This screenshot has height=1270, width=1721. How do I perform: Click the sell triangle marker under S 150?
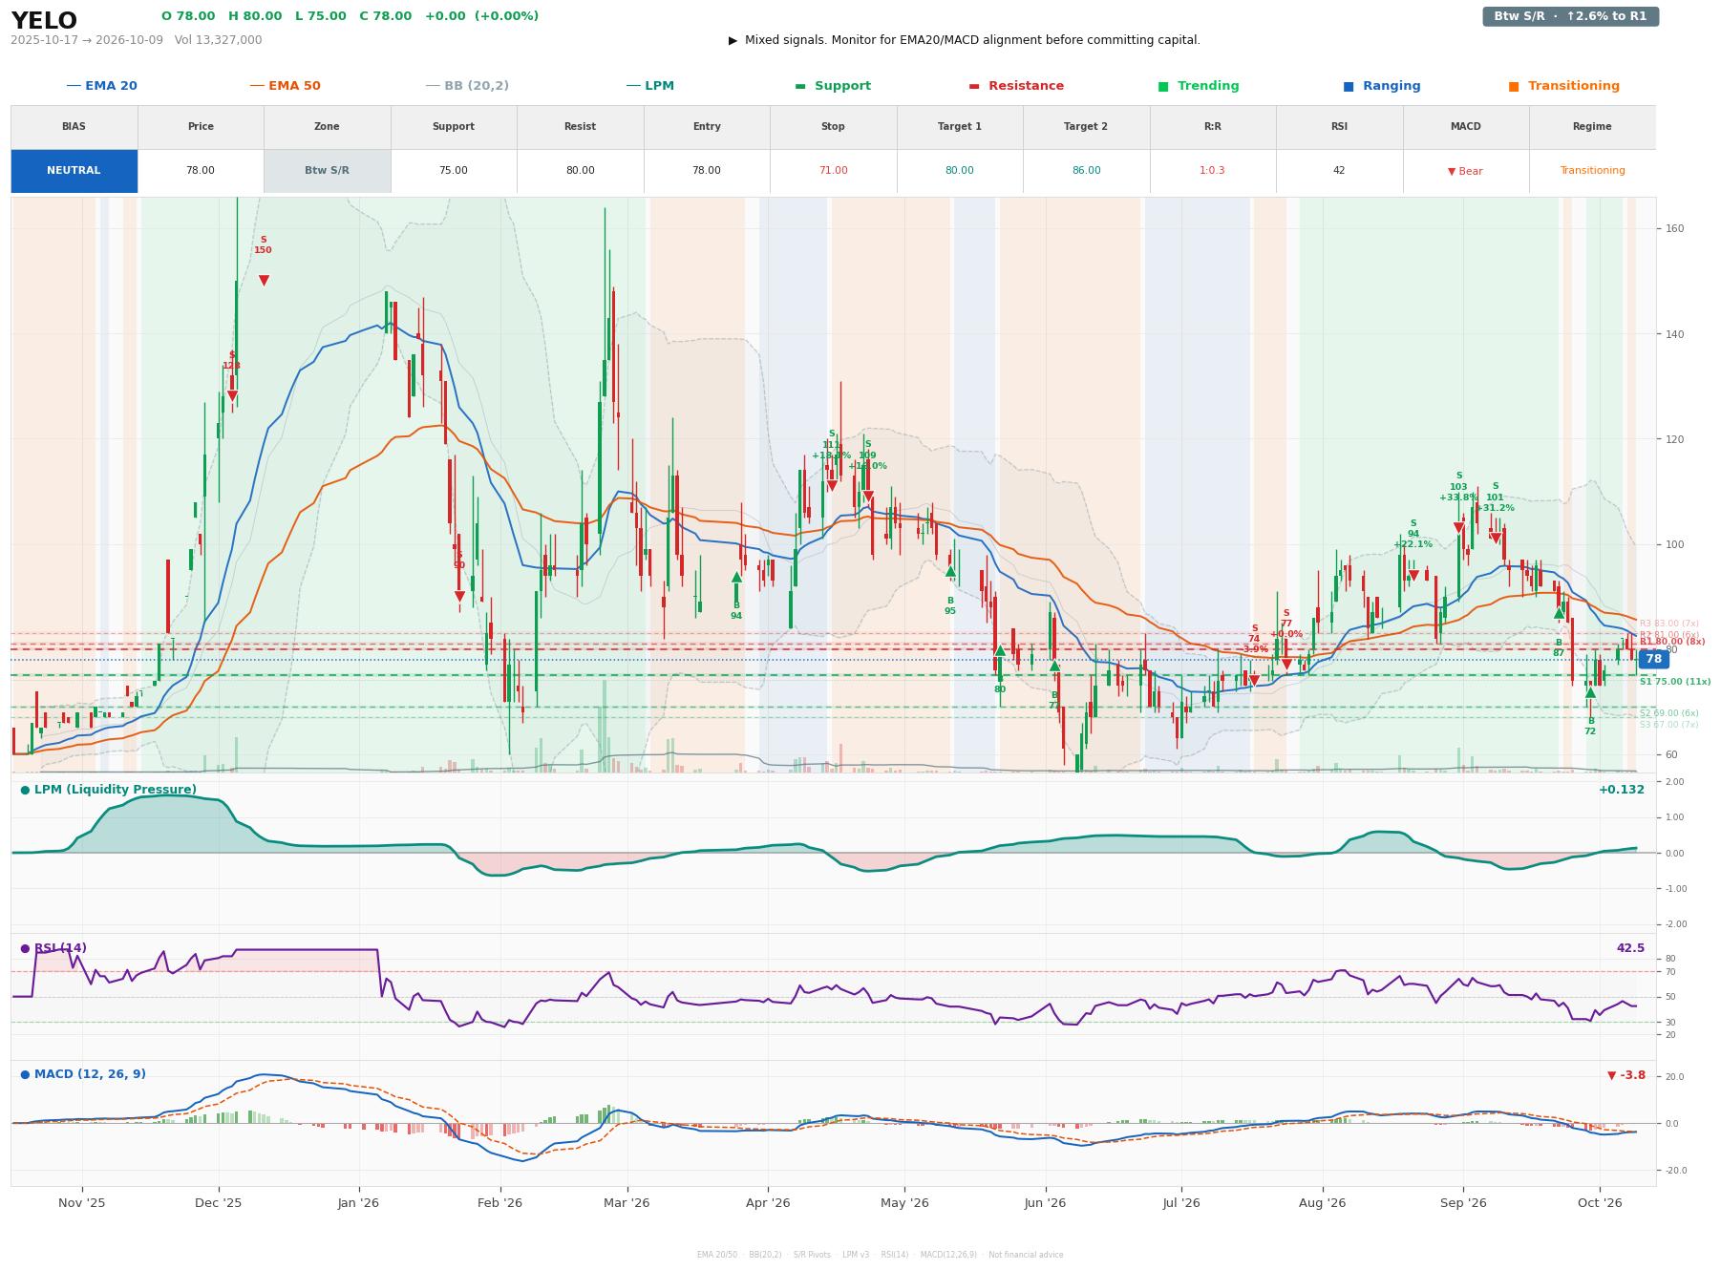tap(264, 281)
